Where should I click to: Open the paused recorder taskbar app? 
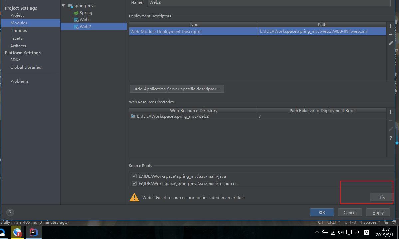pyautogui.click(x=17, y=232)
